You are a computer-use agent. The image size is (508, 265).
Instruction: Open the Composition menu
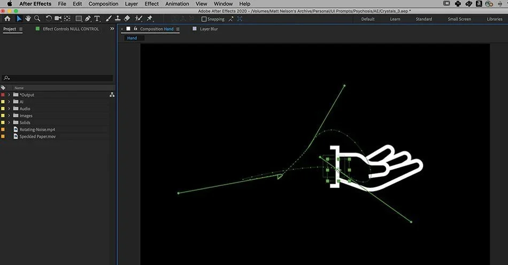(x=103, y=4)
